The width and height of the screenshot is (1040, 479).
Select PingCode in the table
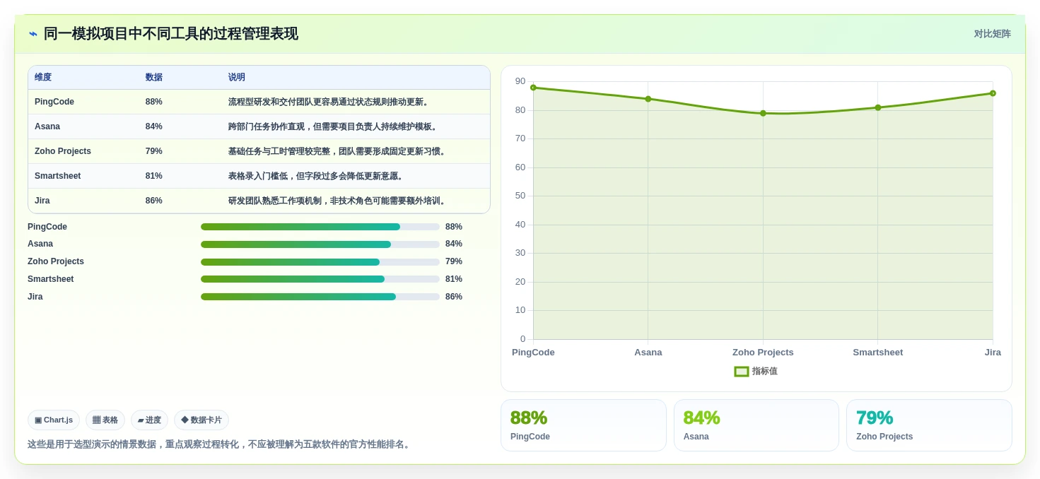[x=54, y=102]
